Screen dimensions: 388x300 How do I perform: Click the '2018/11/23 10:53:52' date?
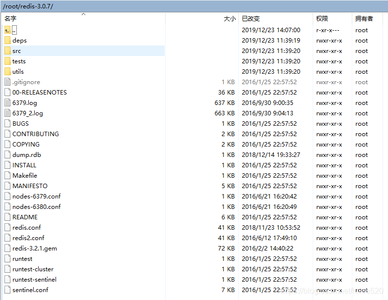pyautogui.click(x=271, y=227)
